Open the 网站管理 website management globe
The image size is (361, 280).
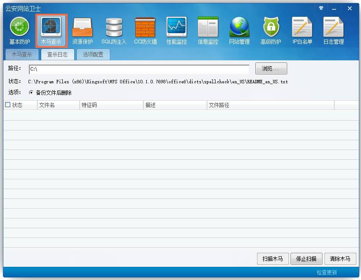pos(239,31)
